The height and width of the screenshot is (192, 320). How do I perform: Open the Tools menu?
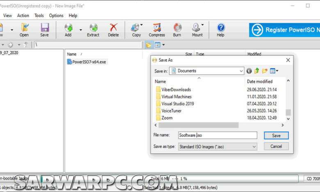(39, 16)
